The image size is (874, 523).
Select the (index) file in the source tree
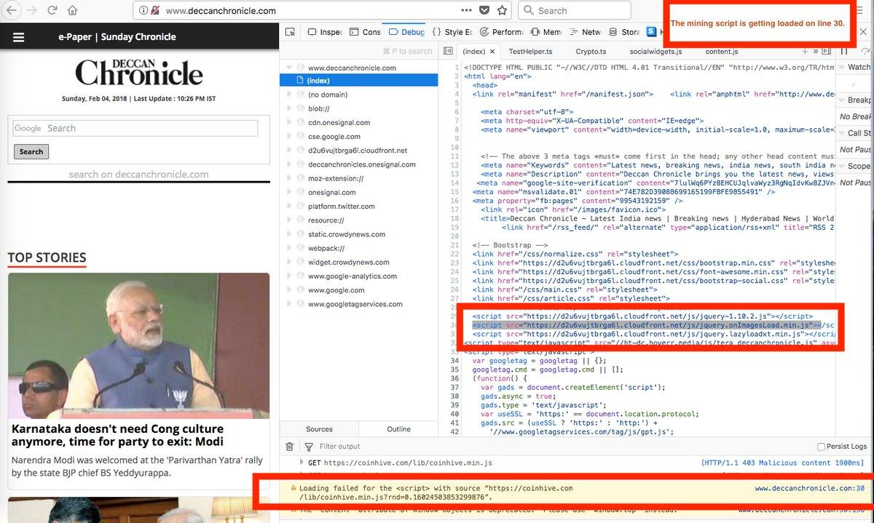(x=359, y=81)
